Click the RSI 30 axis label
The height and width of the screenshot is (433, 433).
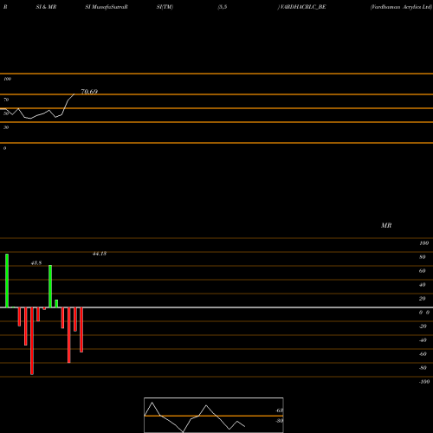tap(6, 127)
